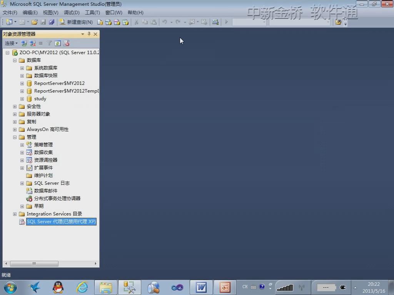Expand the 数据库快照 folder
Viewport: 394px width, 295px height.
(22, 76)
